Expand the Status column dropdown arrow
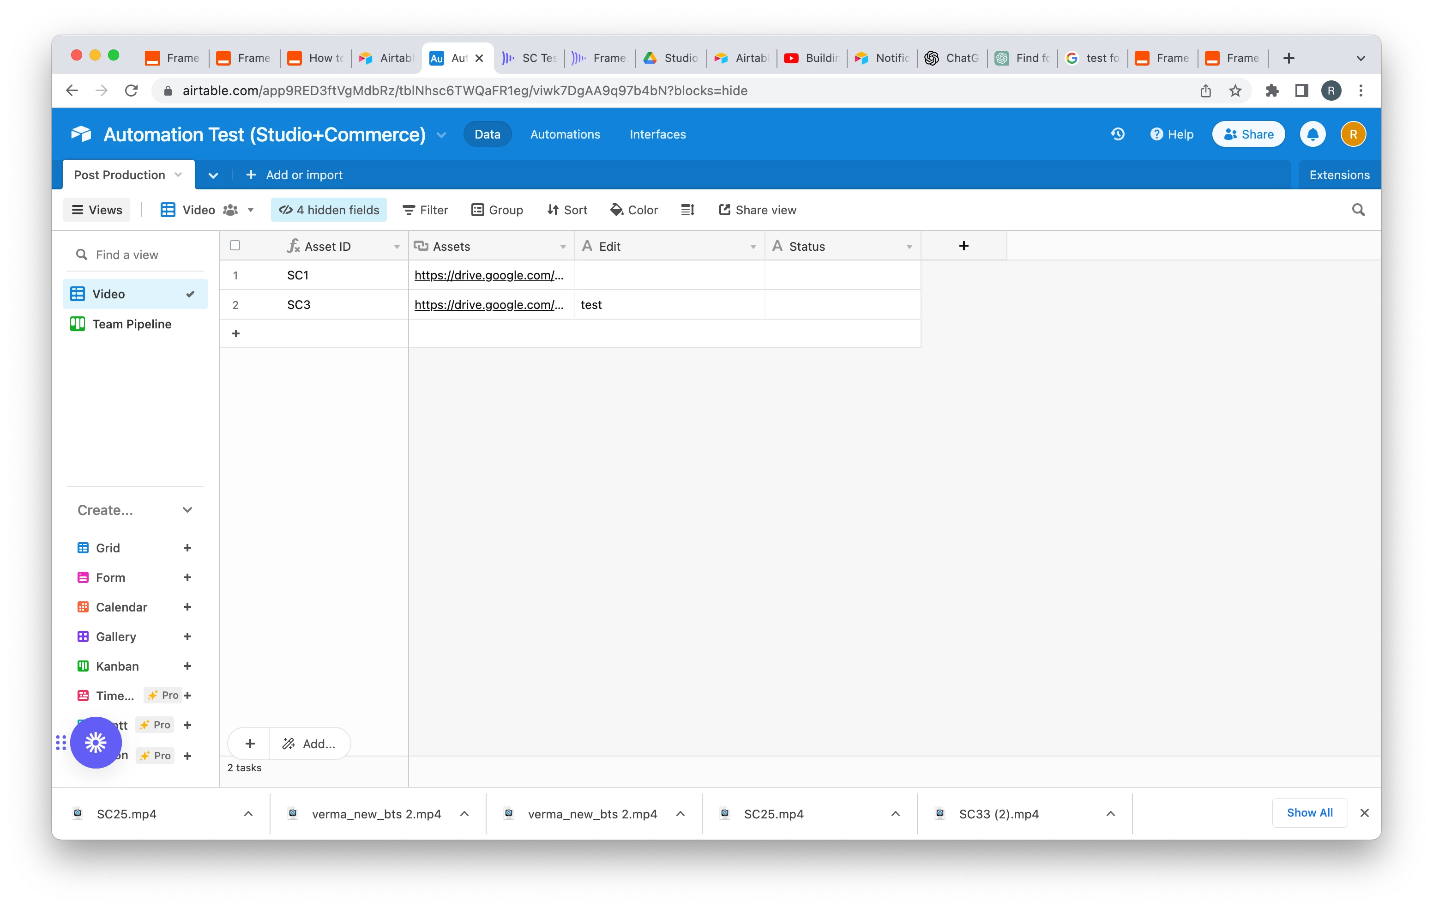Screen dimensions: 1433x908 (x=909, y=247)
